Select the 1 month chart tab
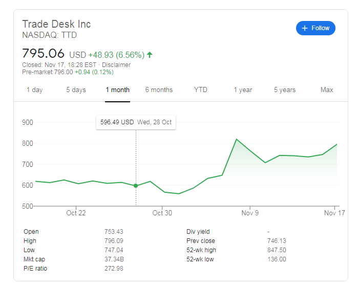 click(117, 90)
